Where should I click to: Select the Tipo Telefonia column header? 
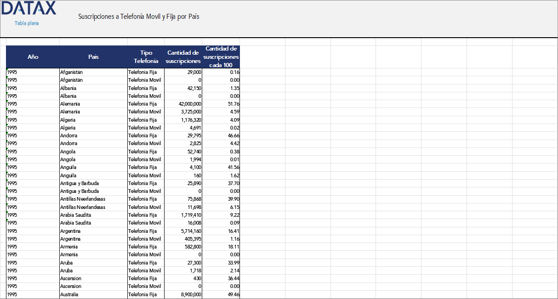click(x=146, y=57)
